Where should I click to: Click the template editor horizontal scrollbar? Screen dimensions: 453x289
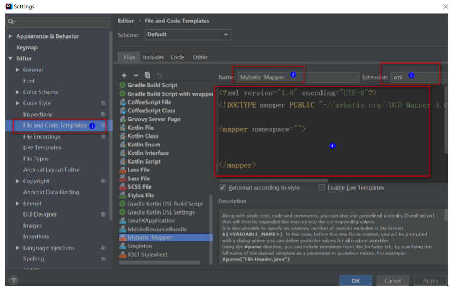pyautogui.click(x=273, y=181)
